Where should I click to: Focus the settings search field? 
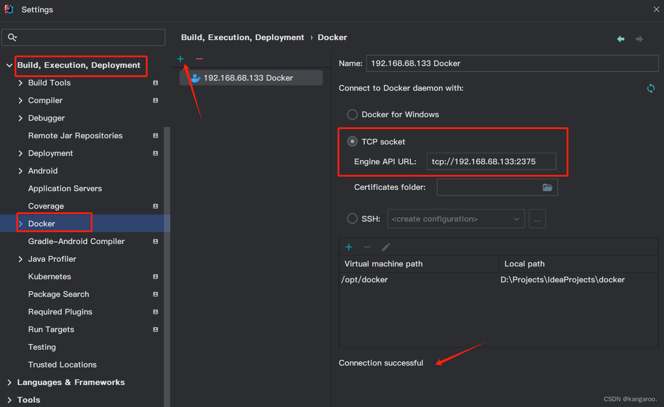coord(84,37)
